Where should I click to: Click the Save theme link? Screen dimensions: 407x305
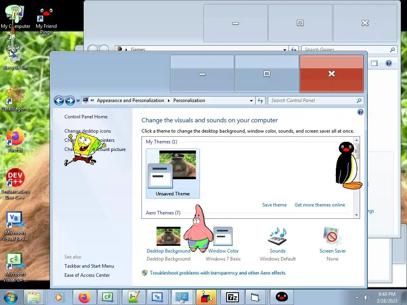274,205
